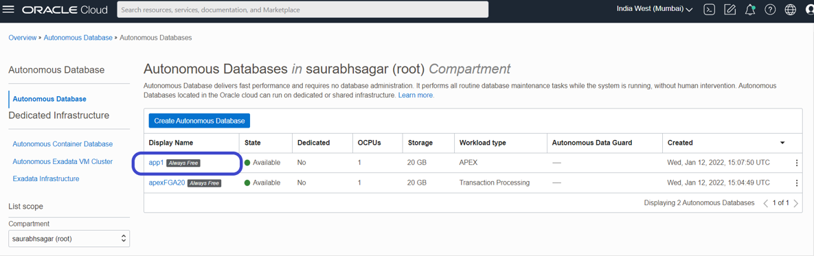This screenshot has height=256, width=814.
Task: Open the help question mark icon
Action: click(771, 10)
